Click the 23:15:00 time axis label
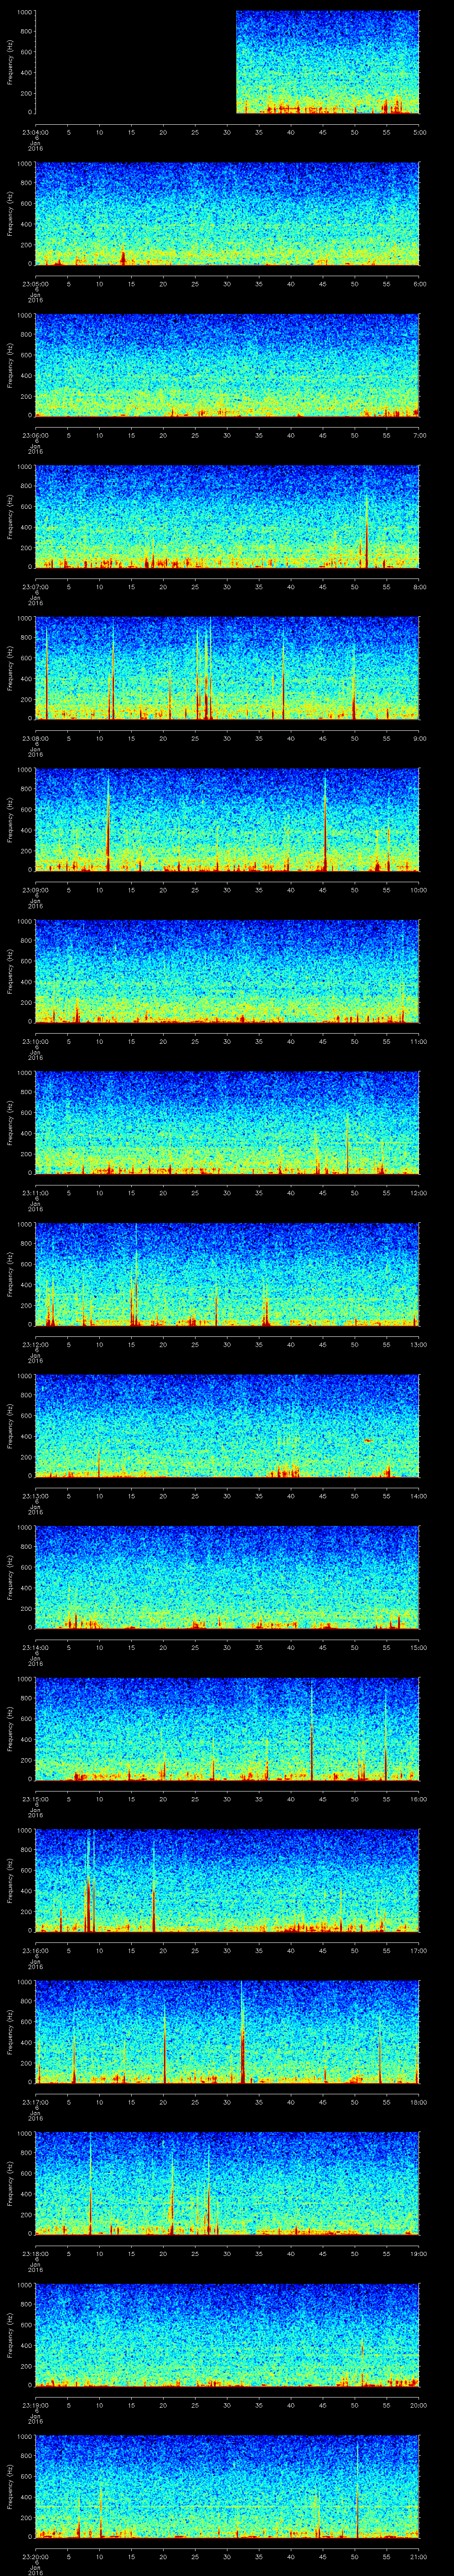Screen dimensions: 454x2576 coord(35,1799)
